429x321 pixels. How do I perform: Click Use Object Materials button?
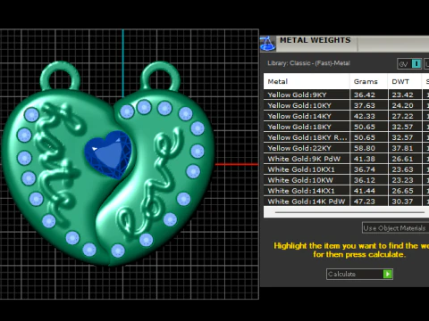(x=396, y=228)
